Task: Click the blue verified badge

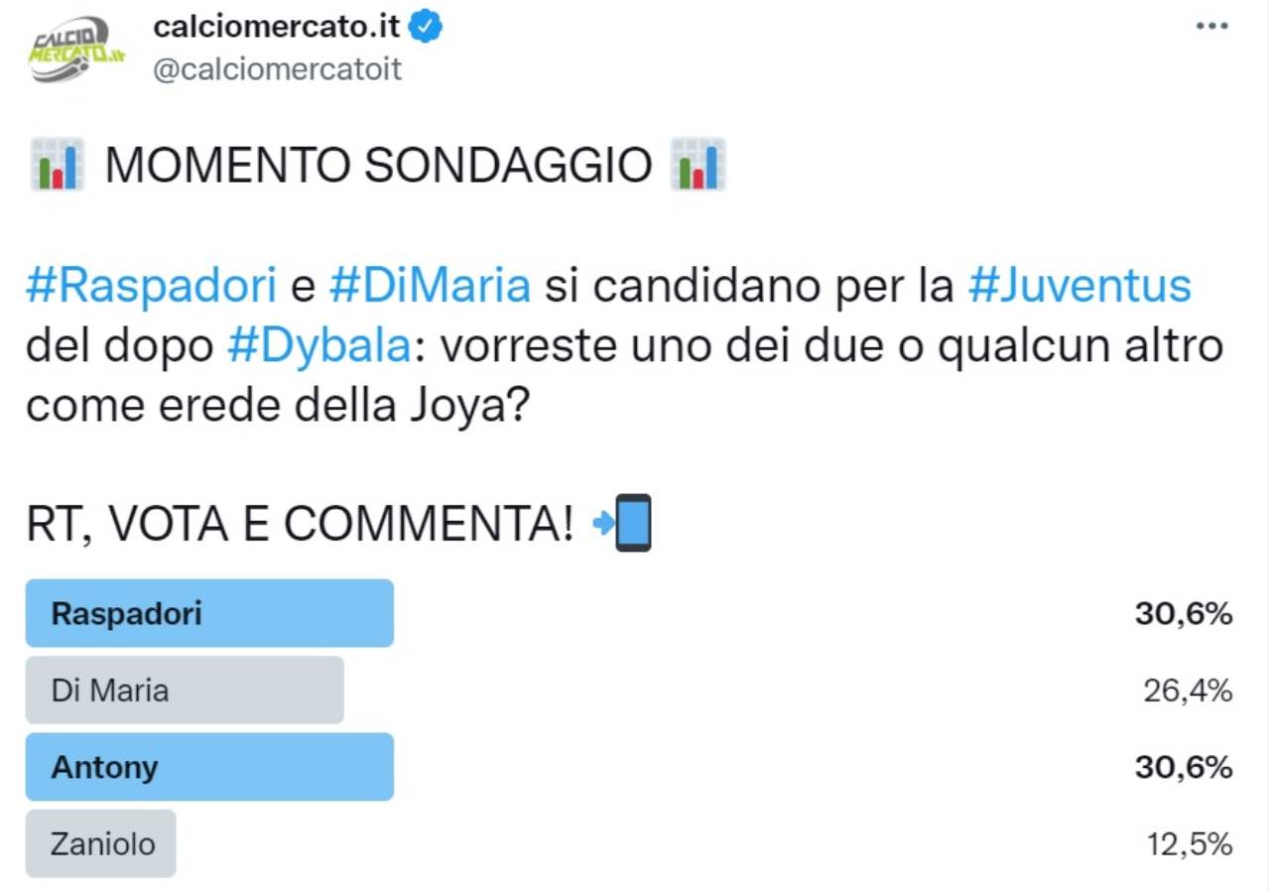Action: (x=426, y=28)
